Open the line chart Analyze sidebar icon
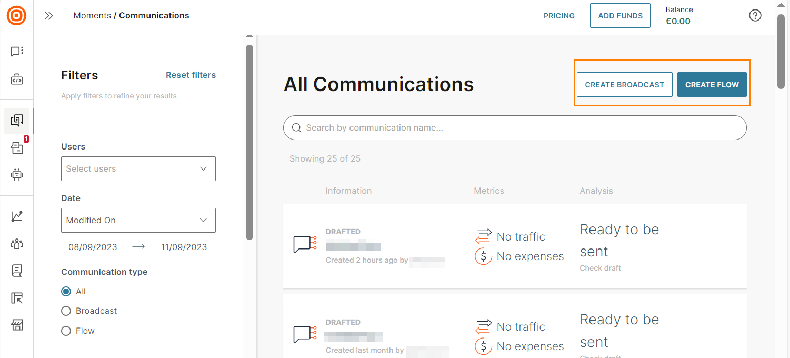Screen dimensions: 790x358 coord(17,216)
